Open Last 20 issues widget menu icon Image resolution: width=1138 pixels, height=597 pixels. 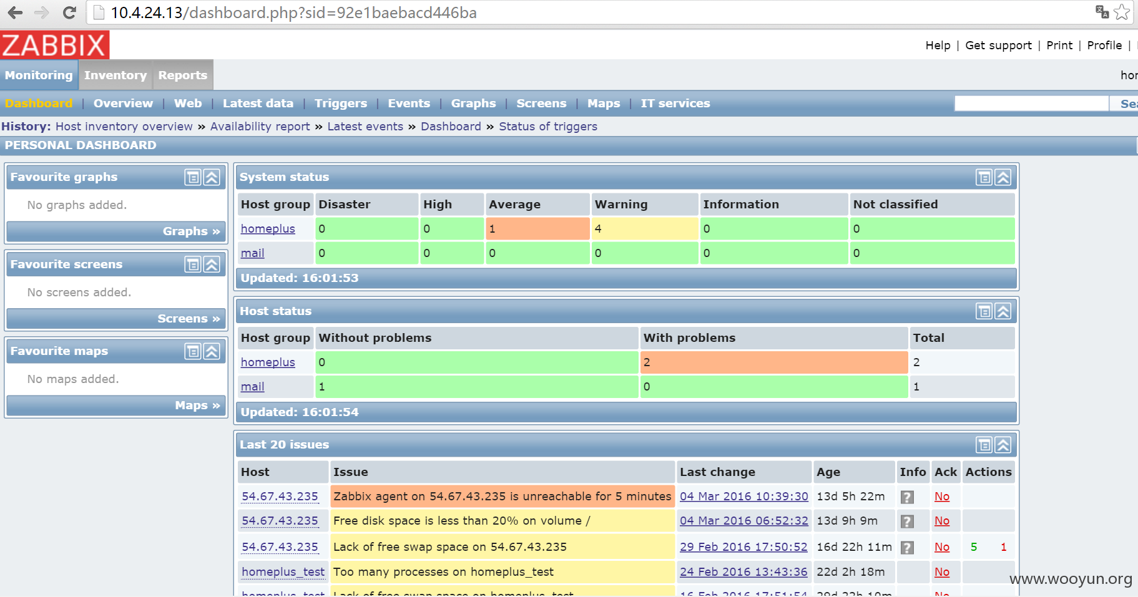tap(984, 445)
